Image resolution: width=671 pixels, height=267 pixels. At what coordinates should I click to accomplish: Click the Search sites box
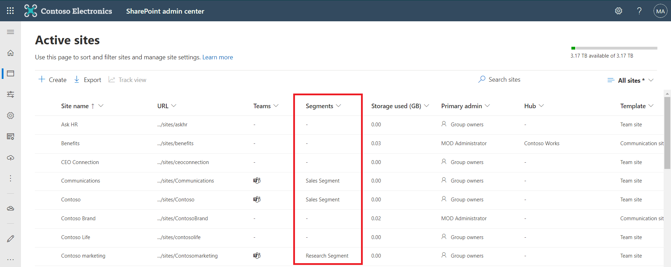(504, 80)
